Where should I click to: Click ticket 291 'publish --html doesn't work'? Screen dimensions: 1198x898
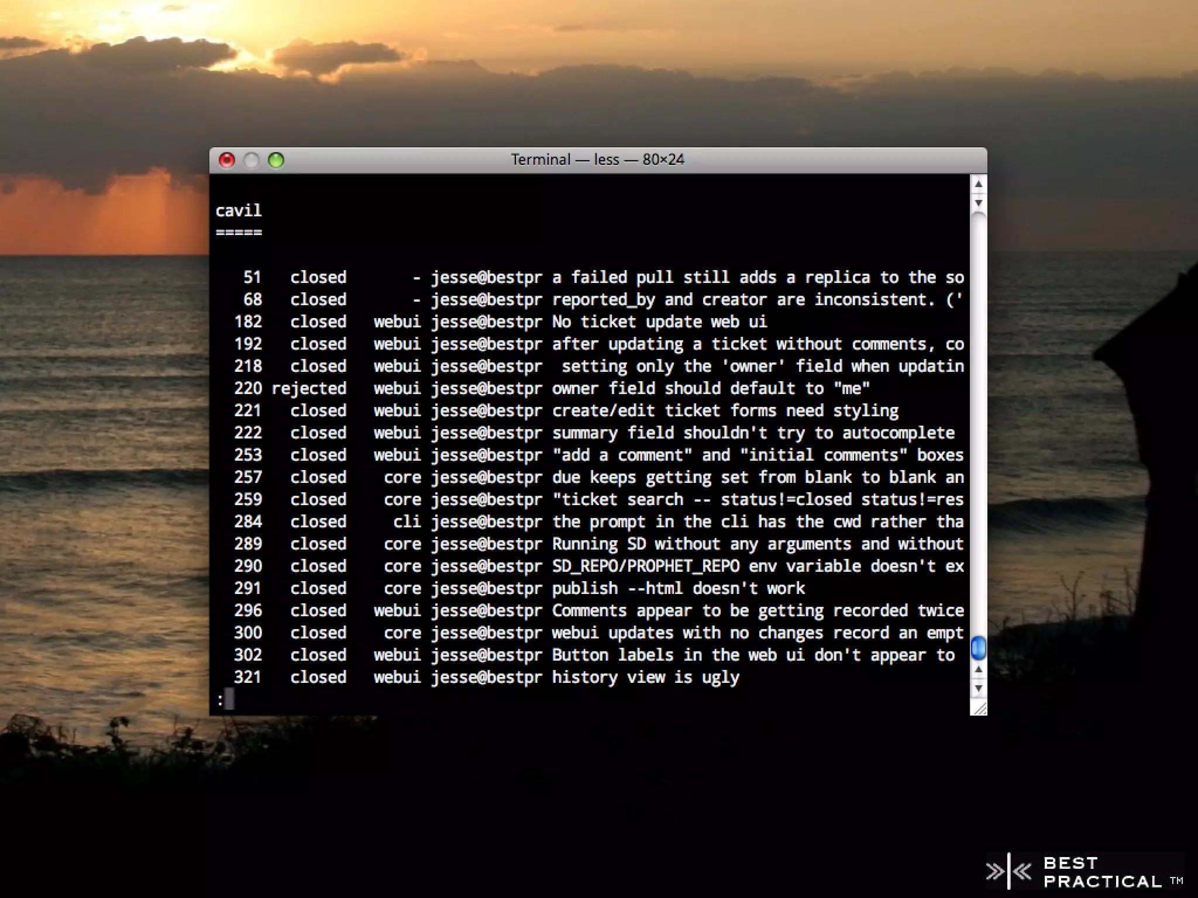click(x=678, y=588)
